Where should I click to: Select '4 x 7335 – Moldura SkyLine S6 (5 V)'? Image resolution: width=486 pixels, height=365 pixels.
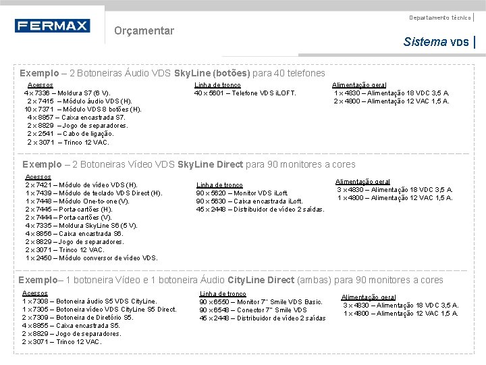pos(82,226)
